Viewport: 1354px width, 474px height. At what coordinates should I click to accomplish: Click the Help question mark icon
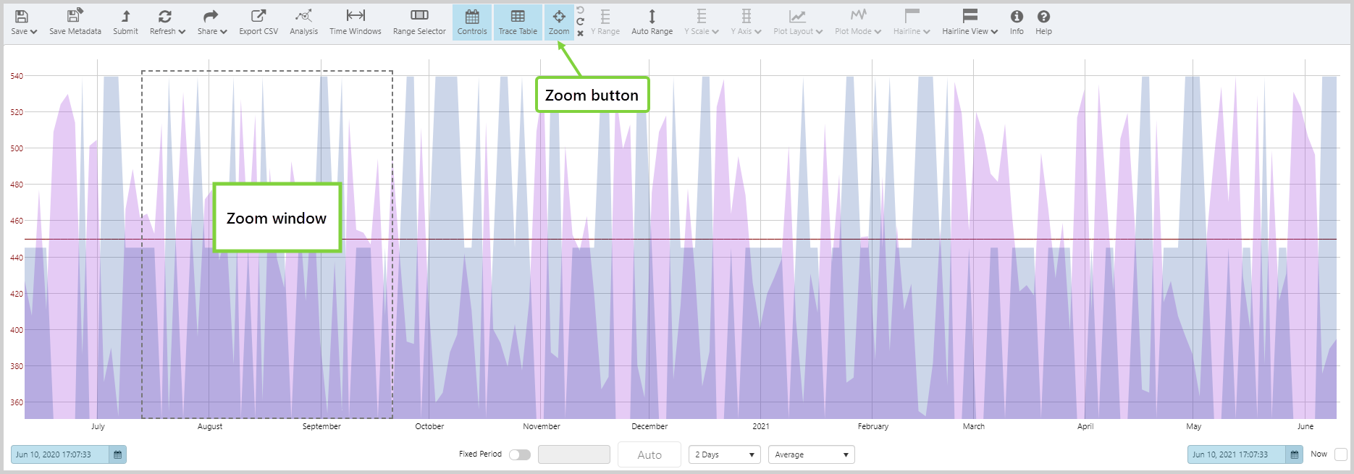click(x=1043, y=17)
